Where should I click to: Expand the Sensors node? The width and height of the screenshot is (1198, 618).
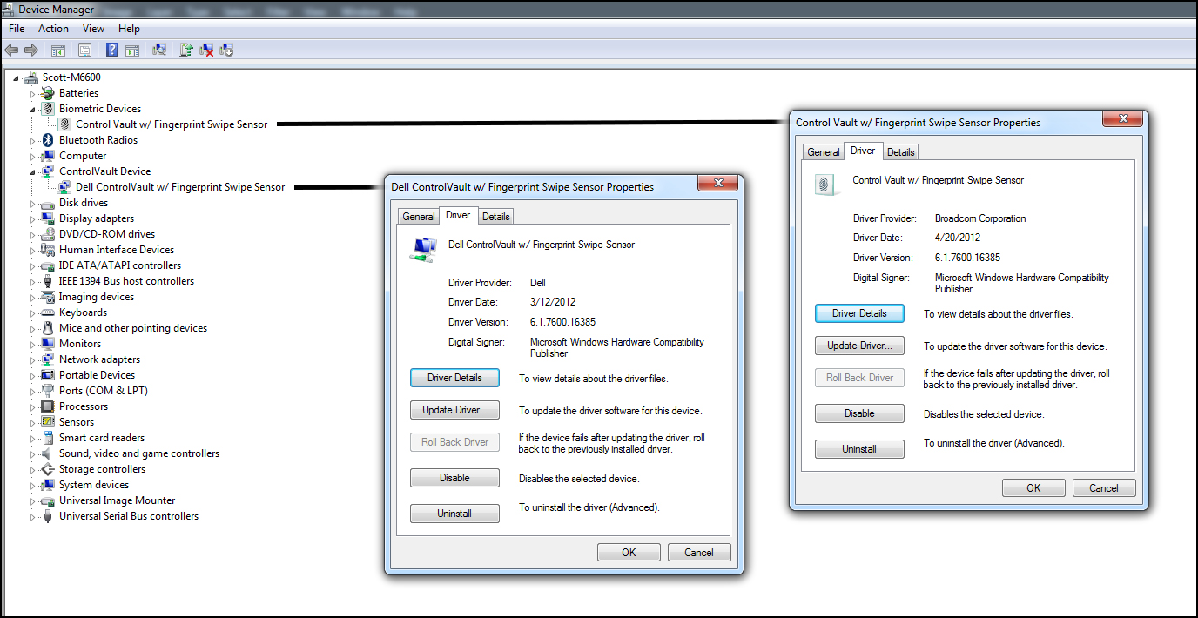click(x=33, y=422)
